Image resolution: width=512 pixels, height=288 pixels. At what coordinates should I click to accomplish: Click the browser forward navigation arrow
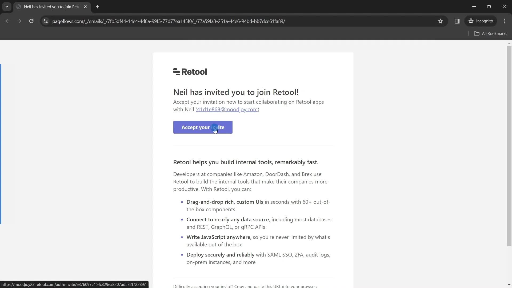click(19, 21)
